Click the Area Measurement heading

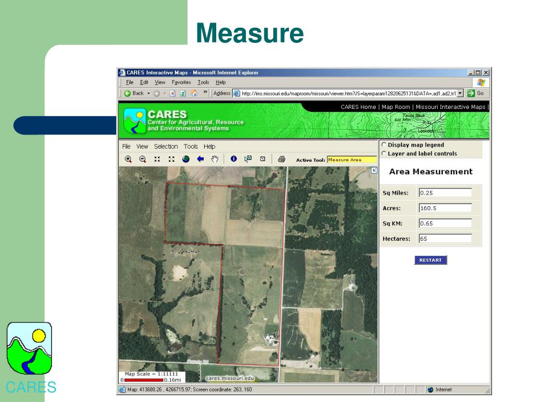[431, 172]
